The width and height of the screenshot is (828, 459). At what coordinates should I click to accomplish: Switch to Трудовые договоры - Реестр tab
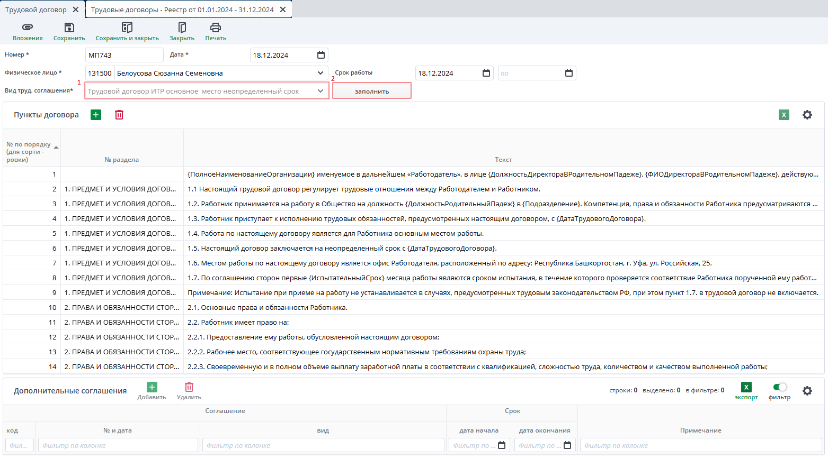click(x=182, y=10)
